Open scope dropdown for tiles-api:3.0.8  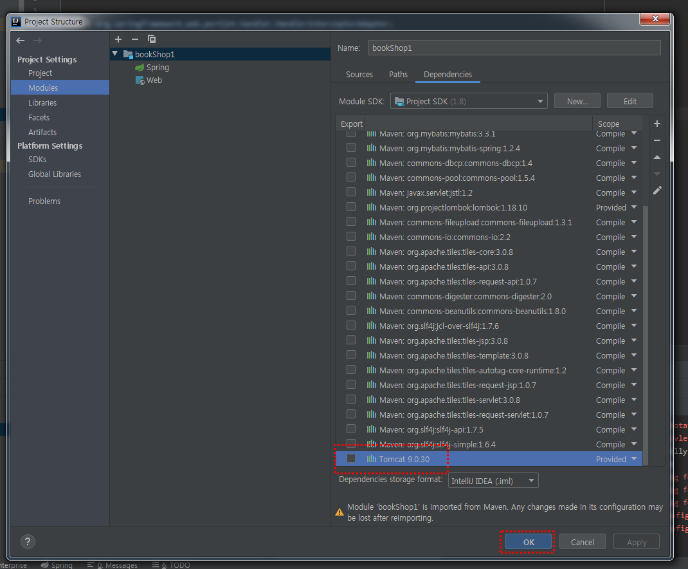tap(634, 266)
